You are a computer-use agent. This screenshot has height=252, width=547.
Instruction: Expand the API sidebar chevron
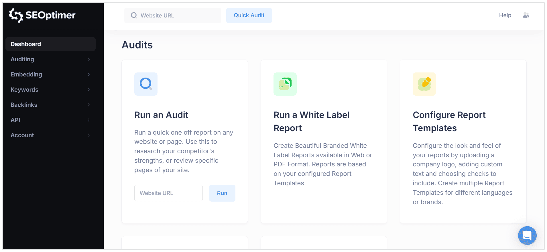coord(89,120)
